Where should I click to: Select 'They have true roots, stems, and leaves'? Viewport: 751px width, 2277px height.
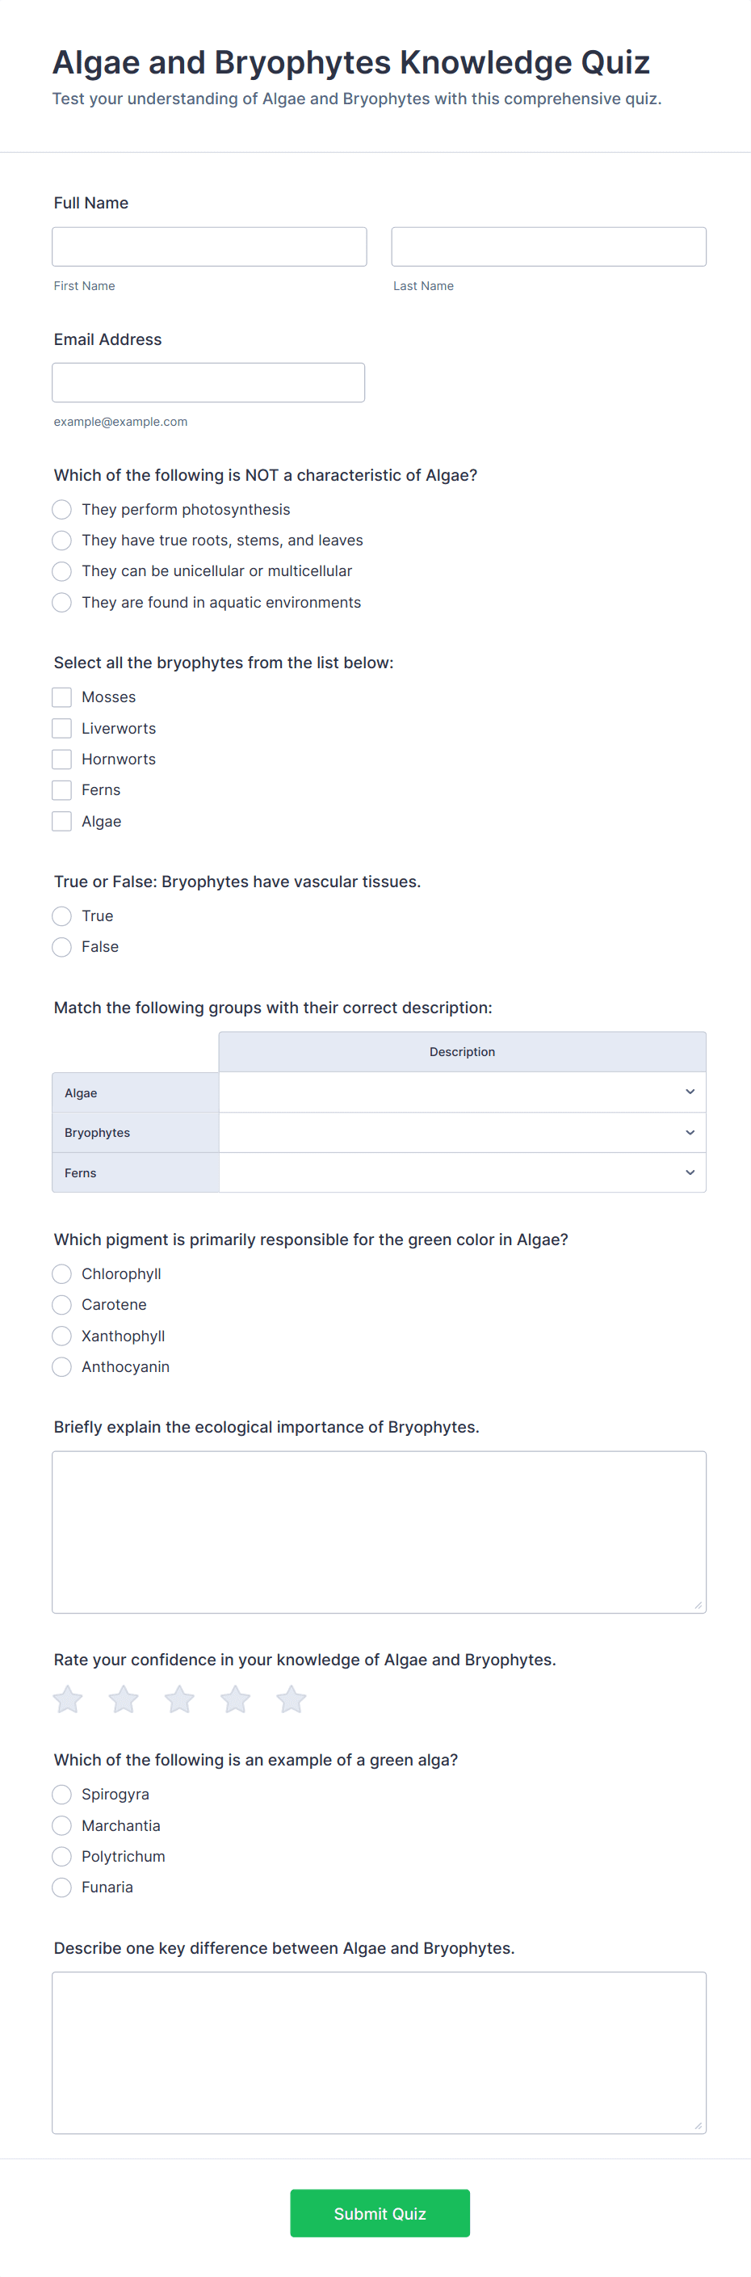pos(62,540)
